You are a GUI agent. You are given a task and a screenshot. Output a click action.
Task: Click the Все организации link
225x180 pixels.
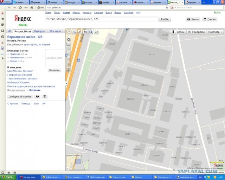tap(16, 90)
